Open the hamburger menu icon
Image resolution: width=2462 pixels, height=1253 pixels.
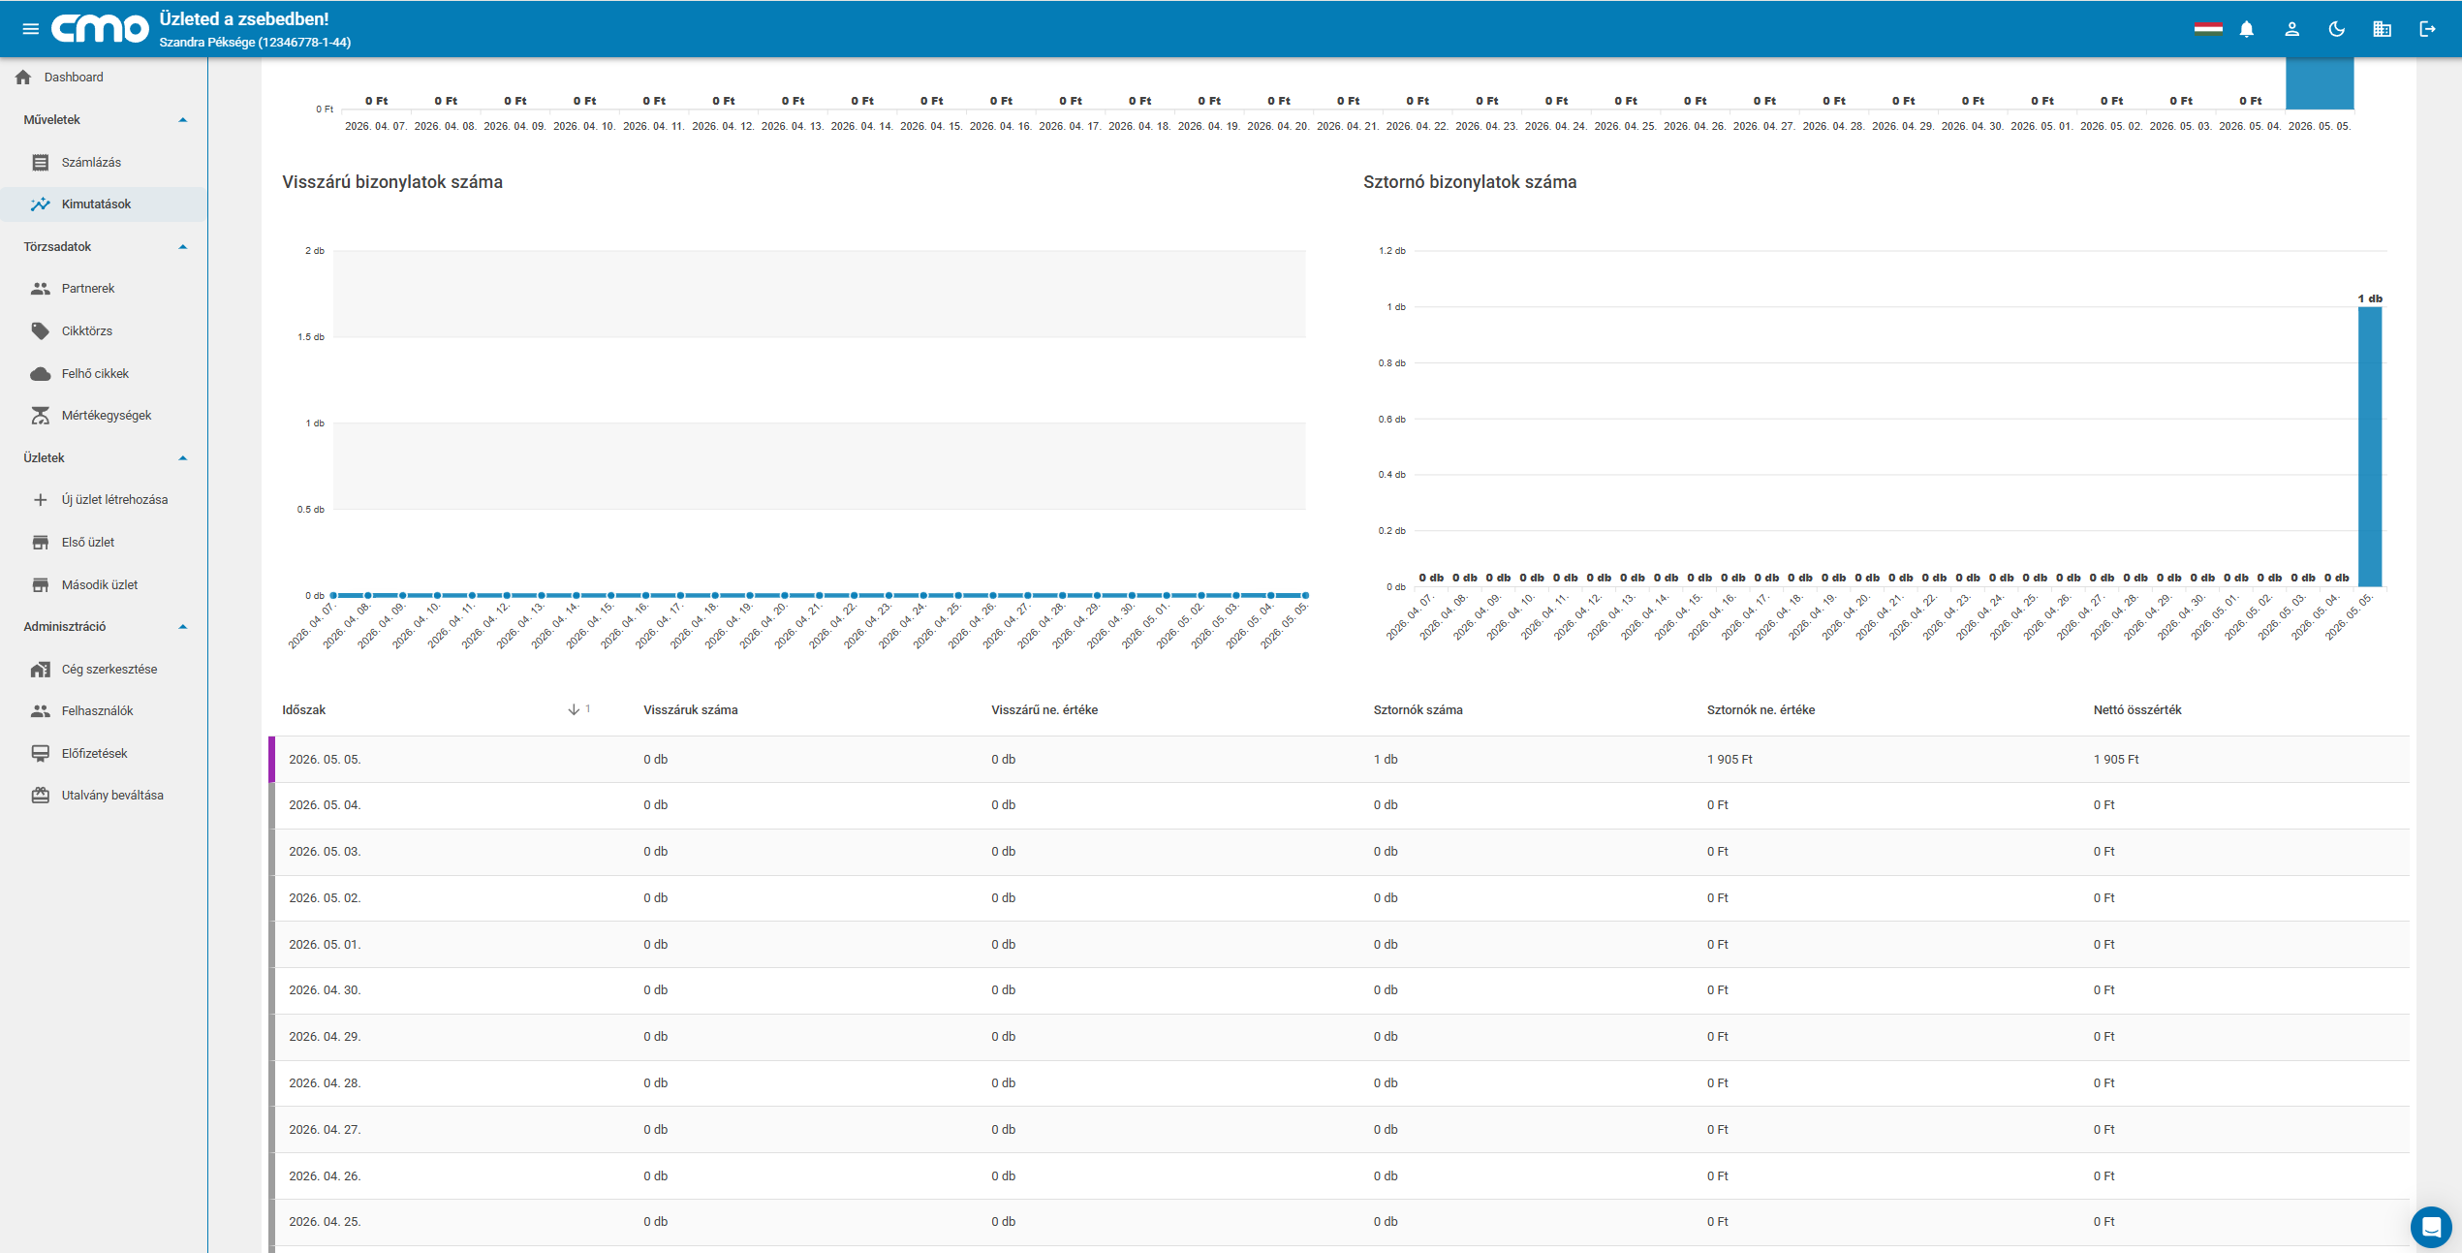30,29
